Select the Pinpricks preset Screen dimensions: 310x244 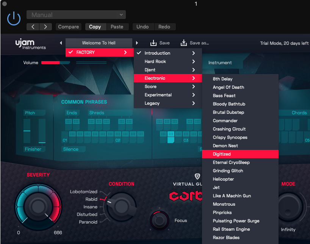240,213
